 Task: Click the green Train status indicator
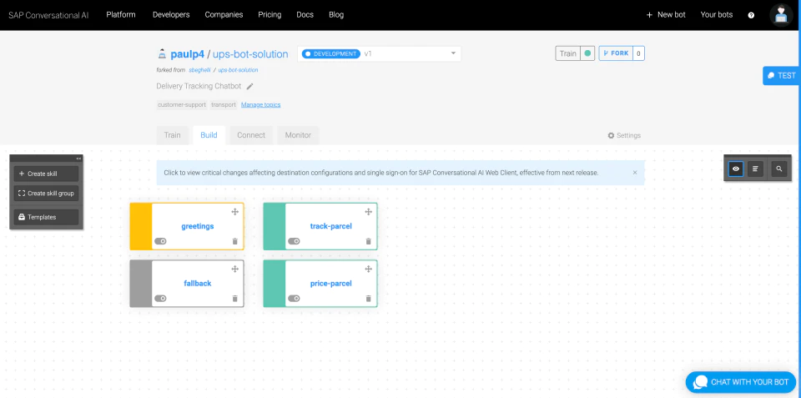click(587, 53)
